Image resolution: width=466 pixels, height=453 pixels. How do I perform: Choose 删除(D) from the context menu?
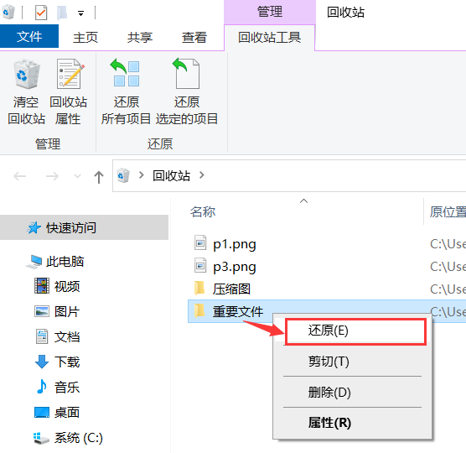[353, 393]
